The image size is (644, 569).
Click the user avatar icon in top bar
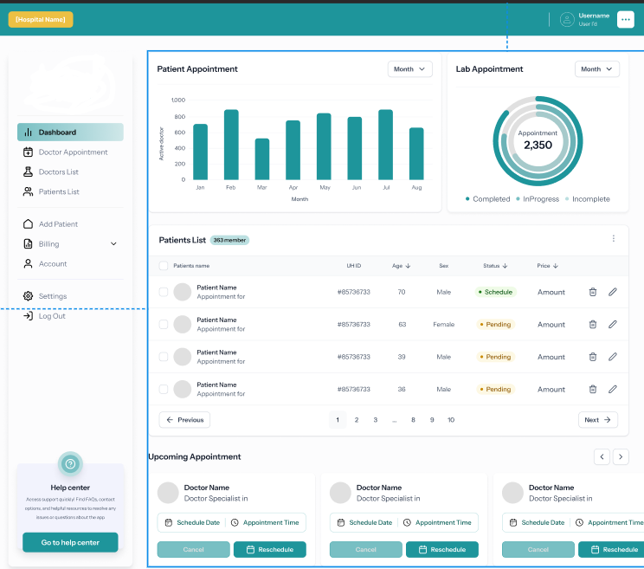[x=567, y=19]
